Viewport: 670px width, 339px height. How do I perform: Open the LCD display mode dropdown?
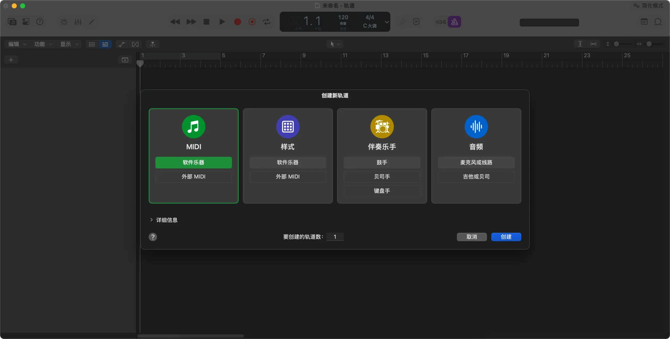click(x=387, y=22)
